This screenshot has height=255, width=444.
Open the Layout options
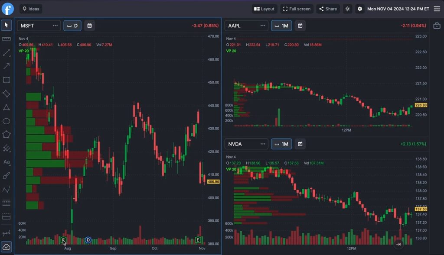[264, 9]
